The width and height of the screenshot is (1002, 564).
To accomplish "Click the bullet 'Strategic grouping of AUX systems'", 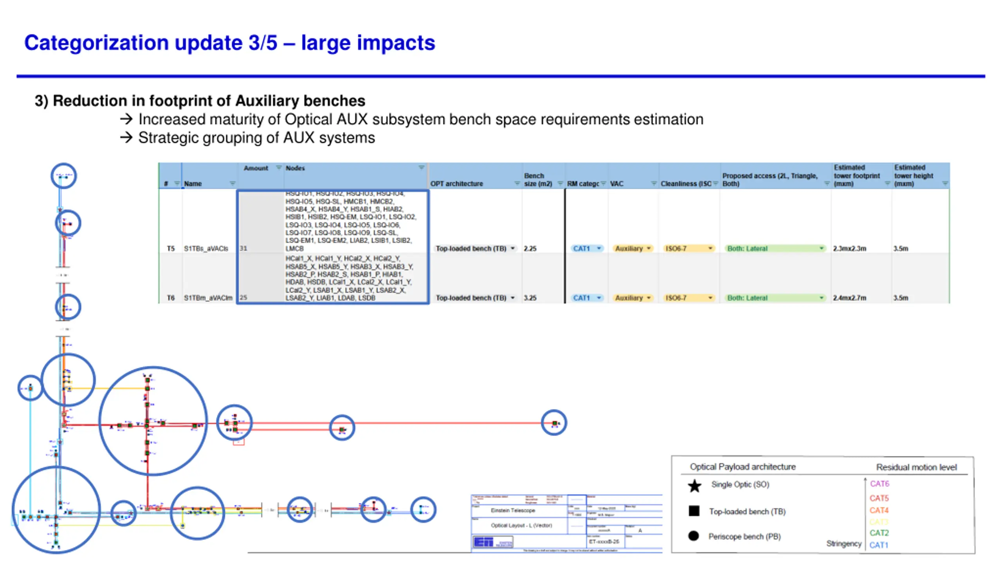I will click(257, 138).
